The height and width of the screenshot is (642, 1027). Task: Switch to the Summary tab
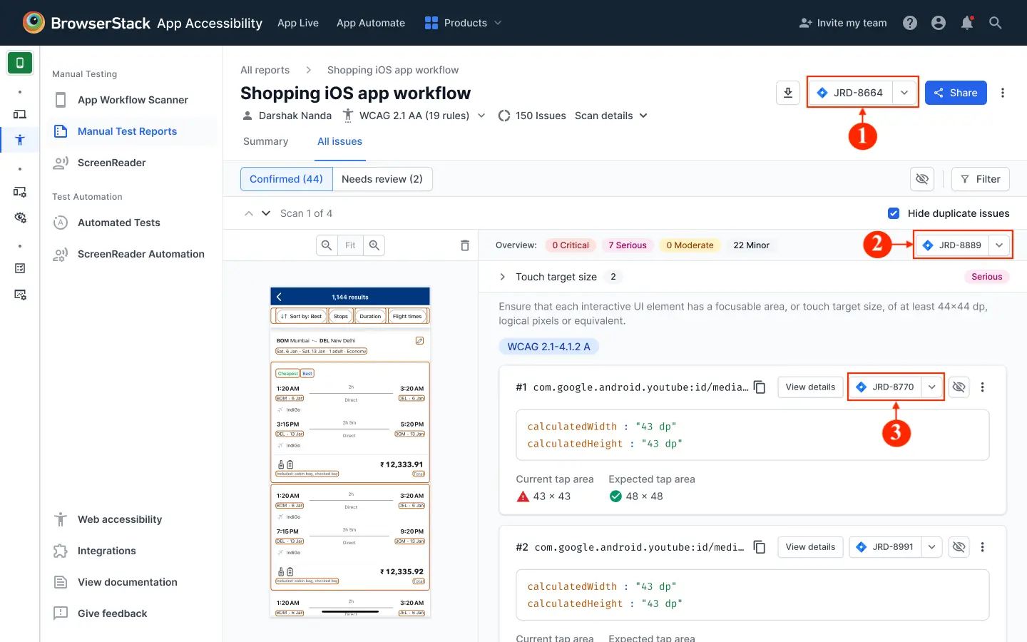(x=265, y=141)
